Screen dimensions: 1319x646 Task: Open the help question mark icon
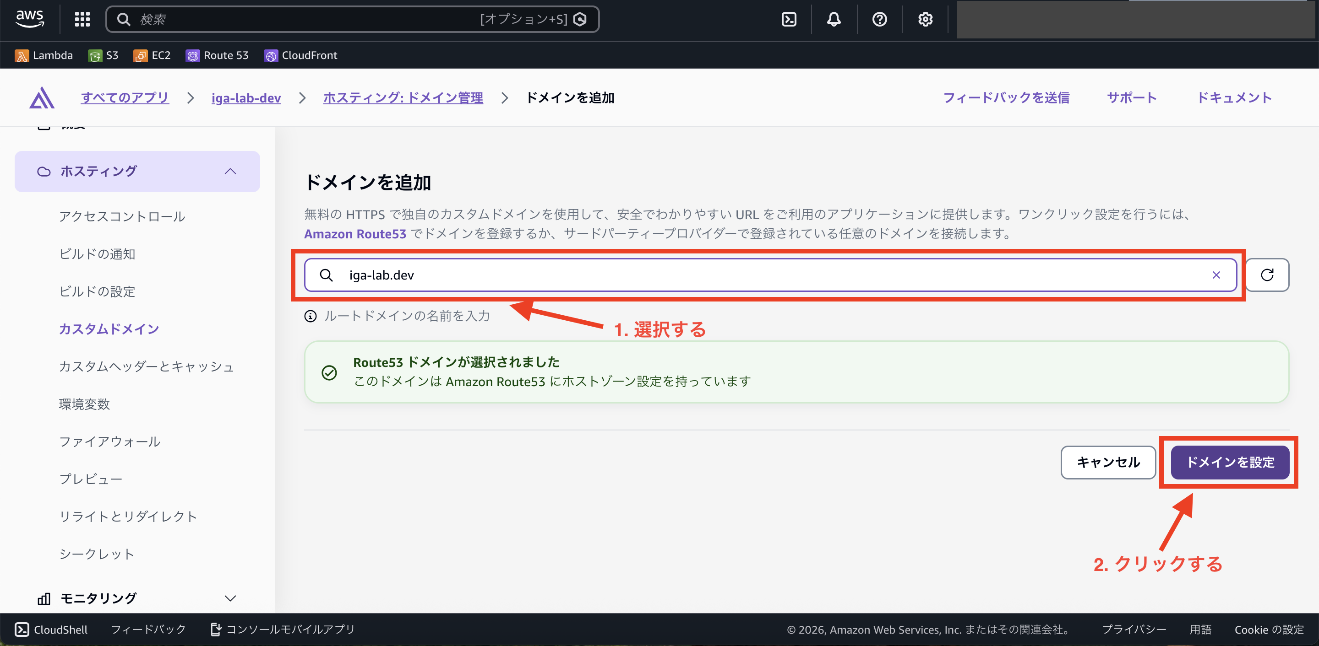(879, 19)
